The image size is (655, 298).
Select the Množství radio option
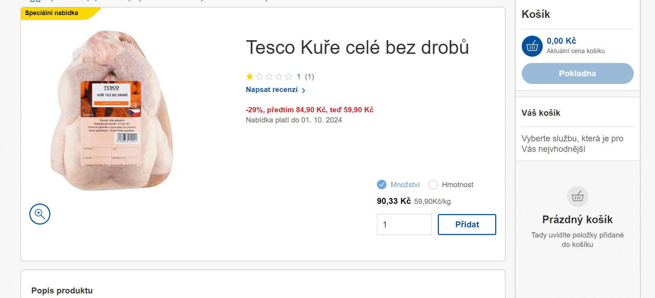tap(382, 184)
